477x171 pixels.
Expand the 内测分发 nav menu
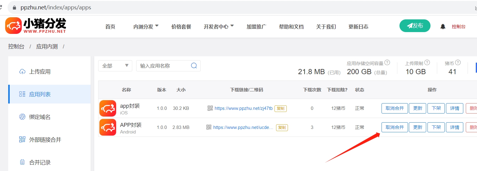(x=146, y=27)
